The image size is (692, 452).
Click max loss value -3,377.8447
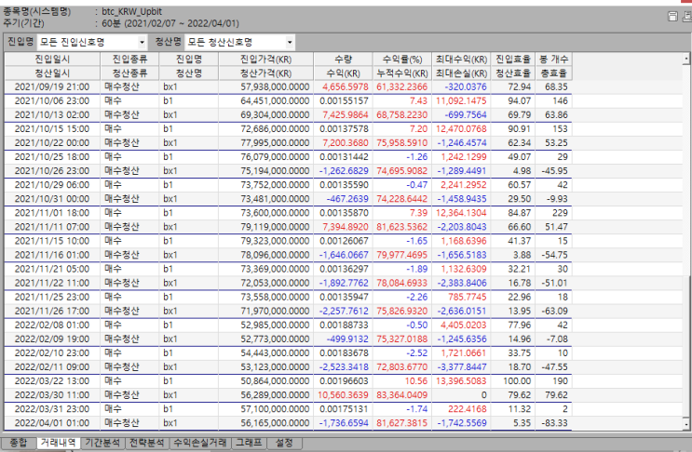pos(462,367)
